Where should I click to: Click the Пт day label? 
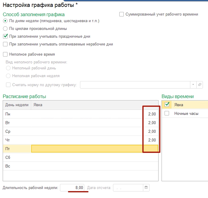click(x=7, y=149)
